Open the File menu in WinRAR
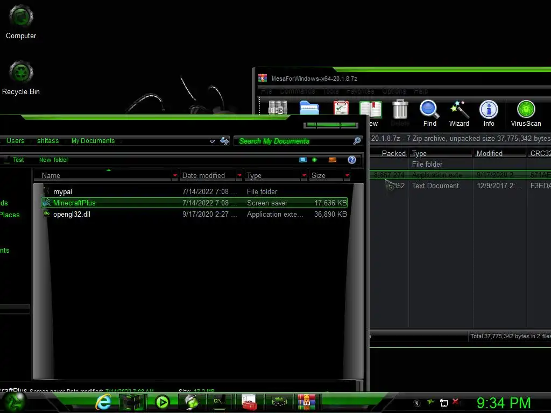The height and width of the screenshot is (413, 551). click(x=266, y=91)
